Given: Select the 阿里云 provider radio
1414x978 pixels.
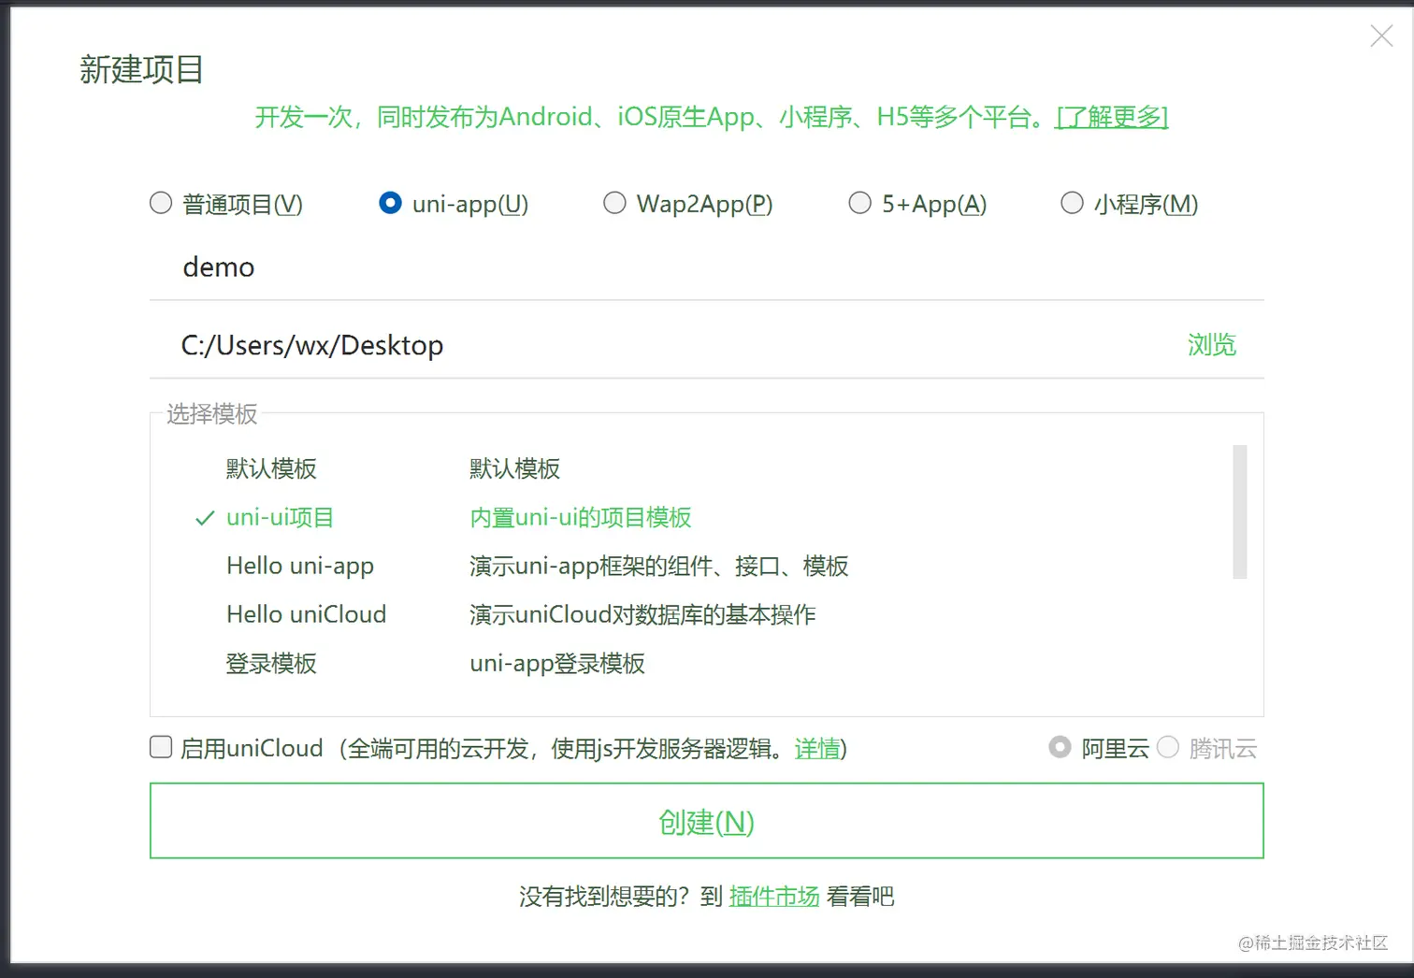Looking at the screenshot, I should coord(1060,747).
